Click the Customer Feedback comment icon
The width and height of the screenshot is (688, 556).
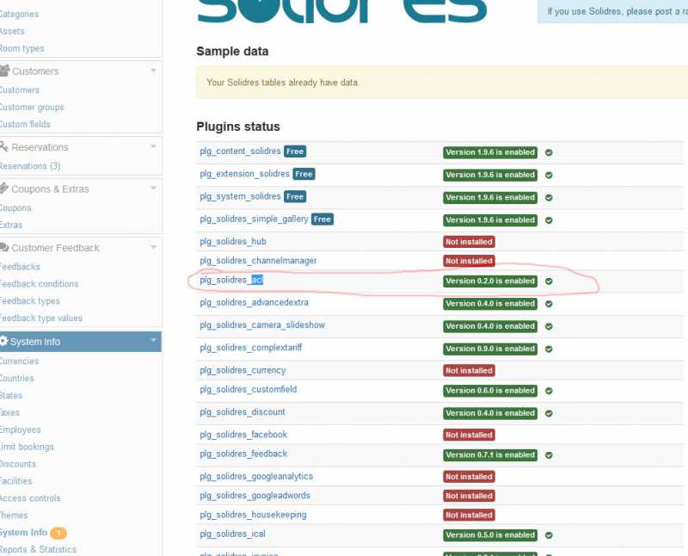[x=4, y=248]
